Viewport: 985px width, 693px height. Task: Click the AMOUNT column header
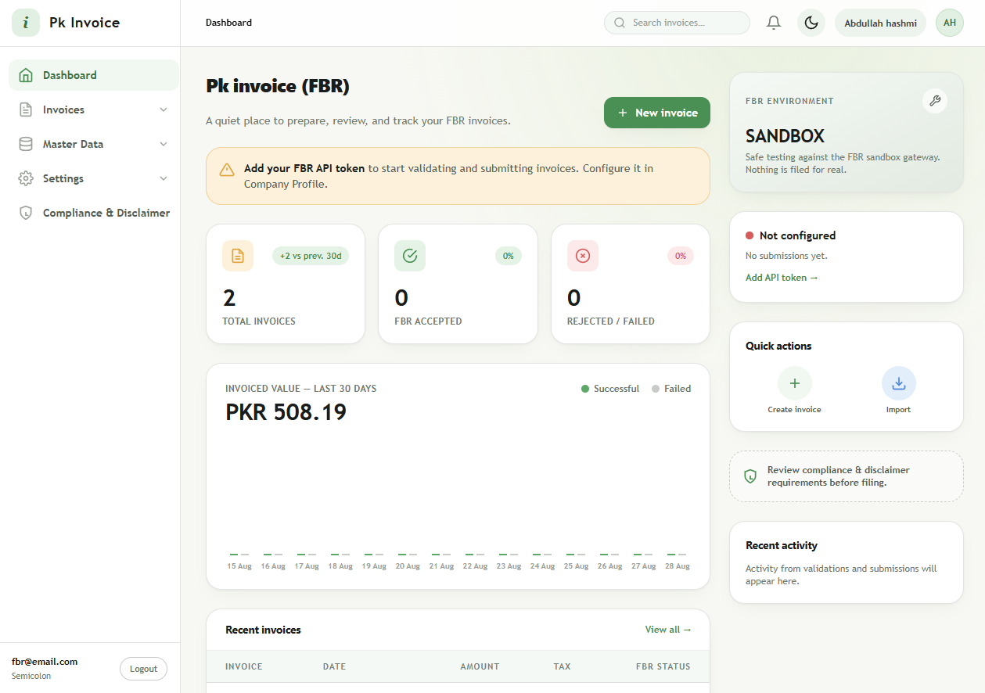click(x=480, y=666)
